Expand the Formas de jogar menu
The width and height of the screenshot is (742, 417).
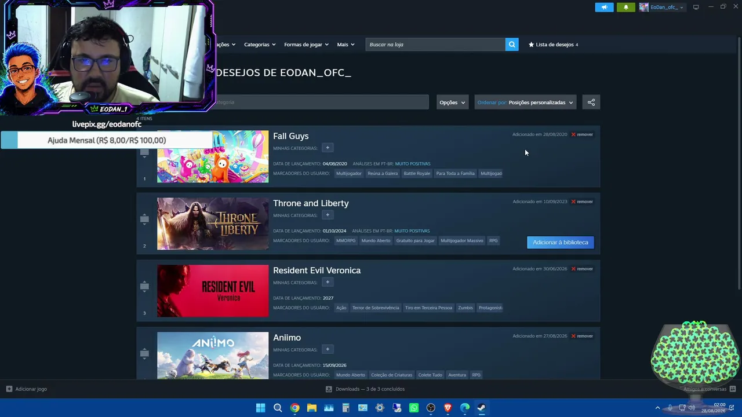306,45
